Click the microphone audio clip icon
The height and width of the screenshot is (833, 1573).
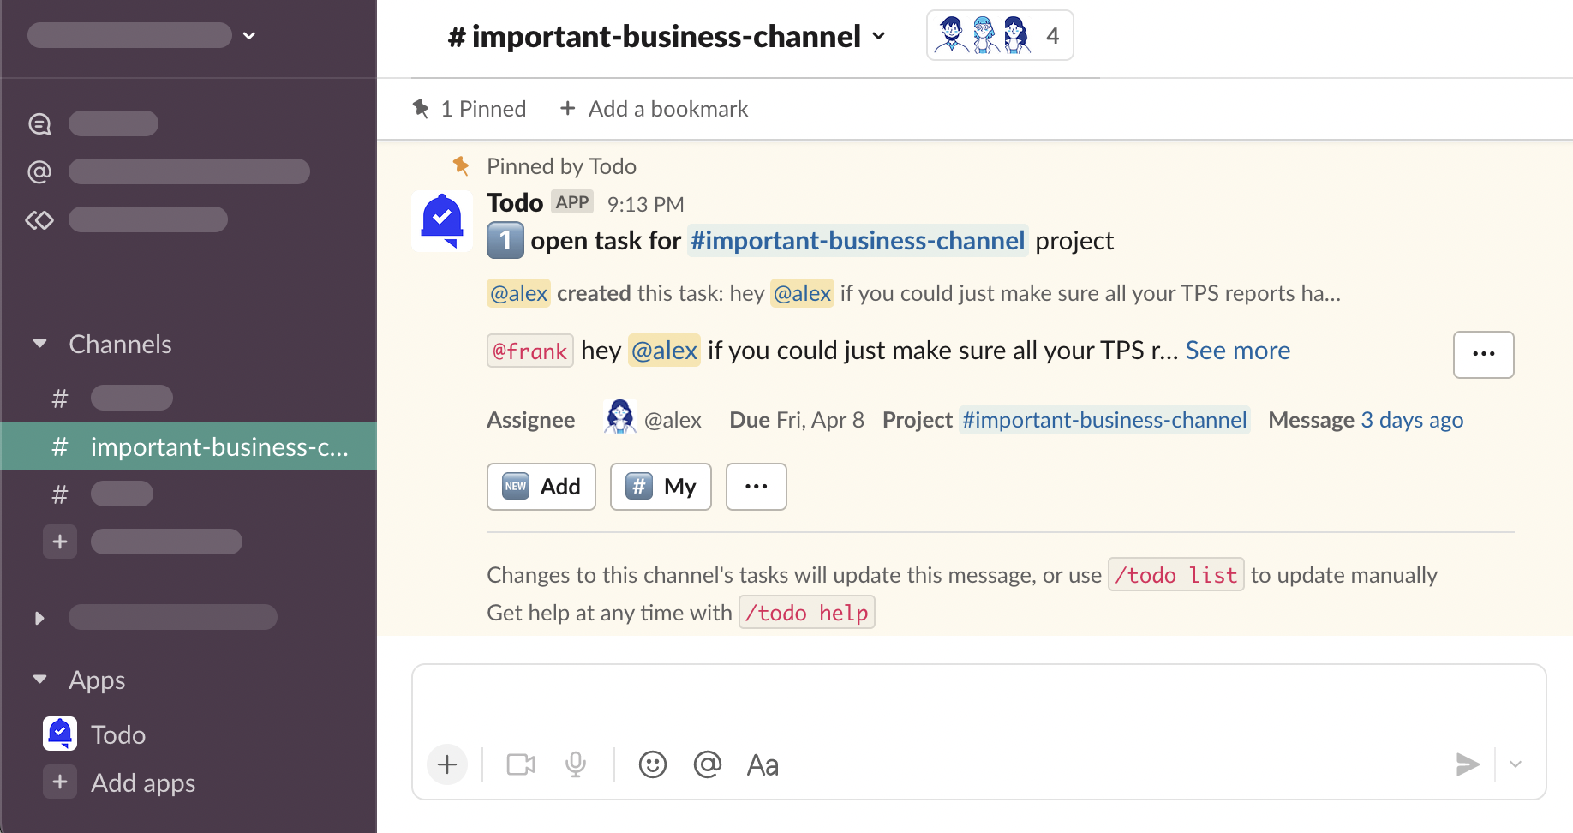coord(576,764)
